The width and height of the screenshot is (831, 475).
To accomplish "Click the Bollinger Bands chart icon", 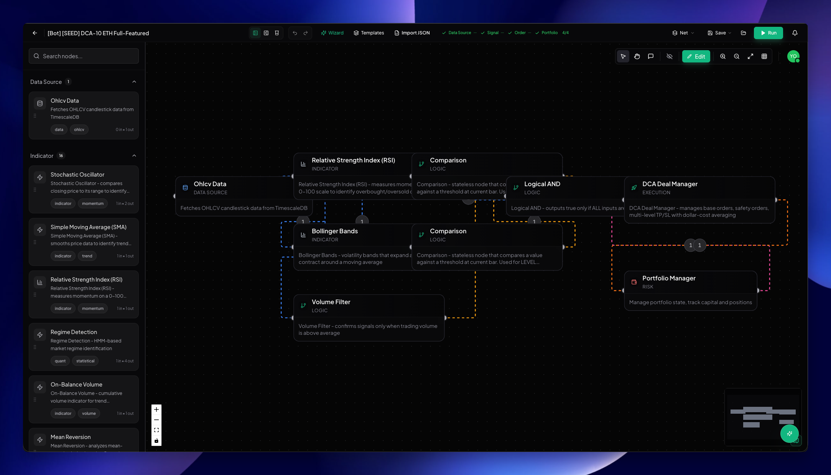I will (303, 234).
